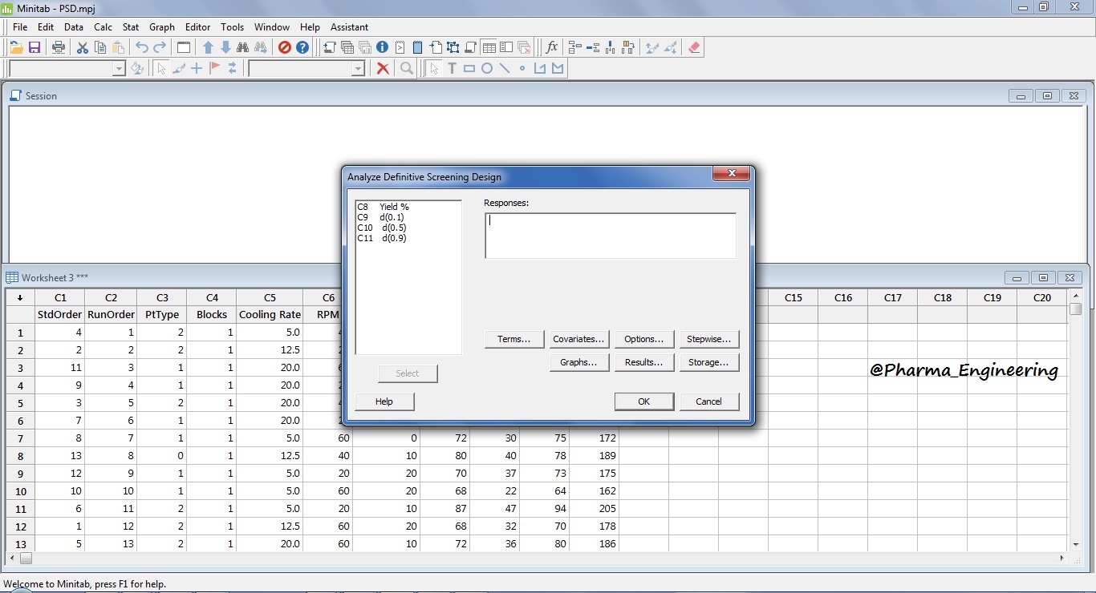The height and width of the screenshot is (593, 1096).
Task: Open Help via the question mark icon
Action: click(302, 47)
